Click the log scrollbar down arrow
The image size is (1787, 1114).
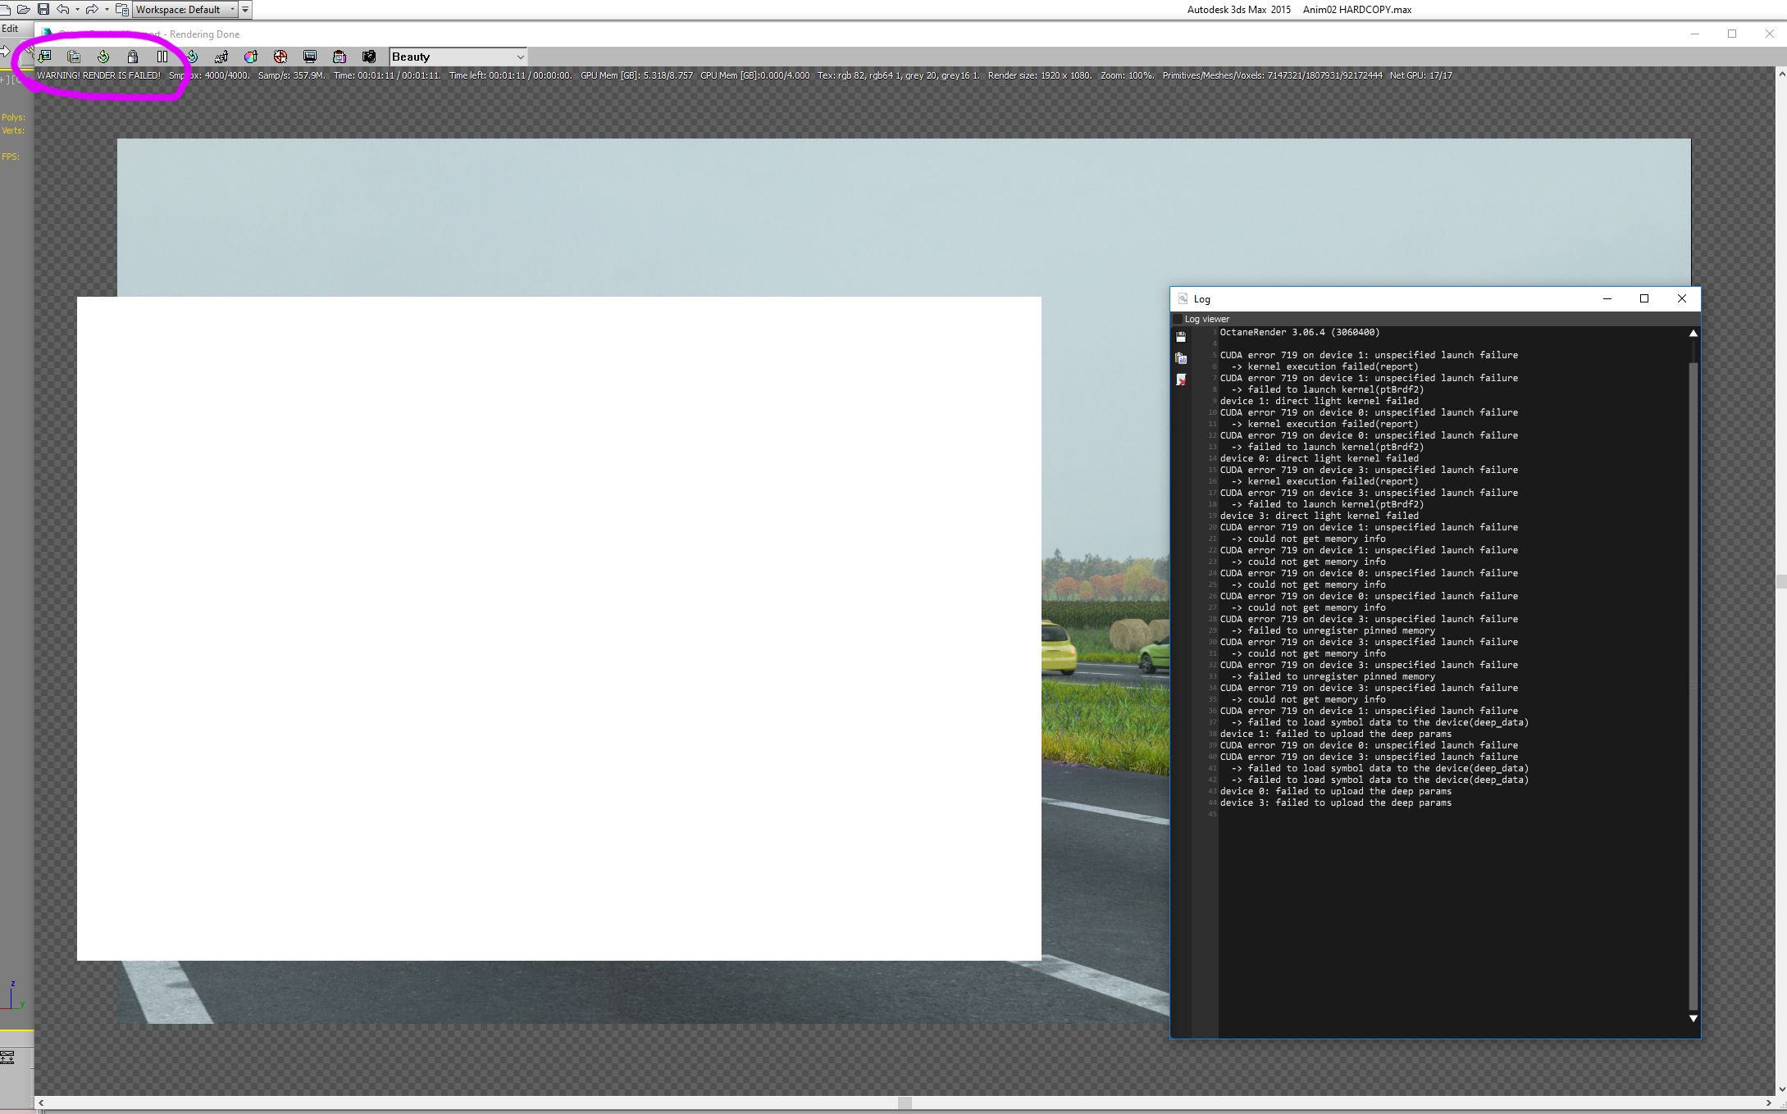coord(1693,1018)
